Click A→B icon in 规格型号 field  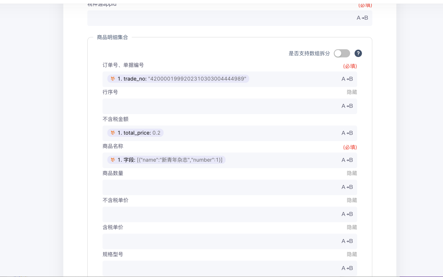tap(347, 268)
